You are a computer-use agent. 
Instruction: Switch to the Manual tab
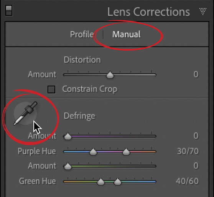[126, 34]
